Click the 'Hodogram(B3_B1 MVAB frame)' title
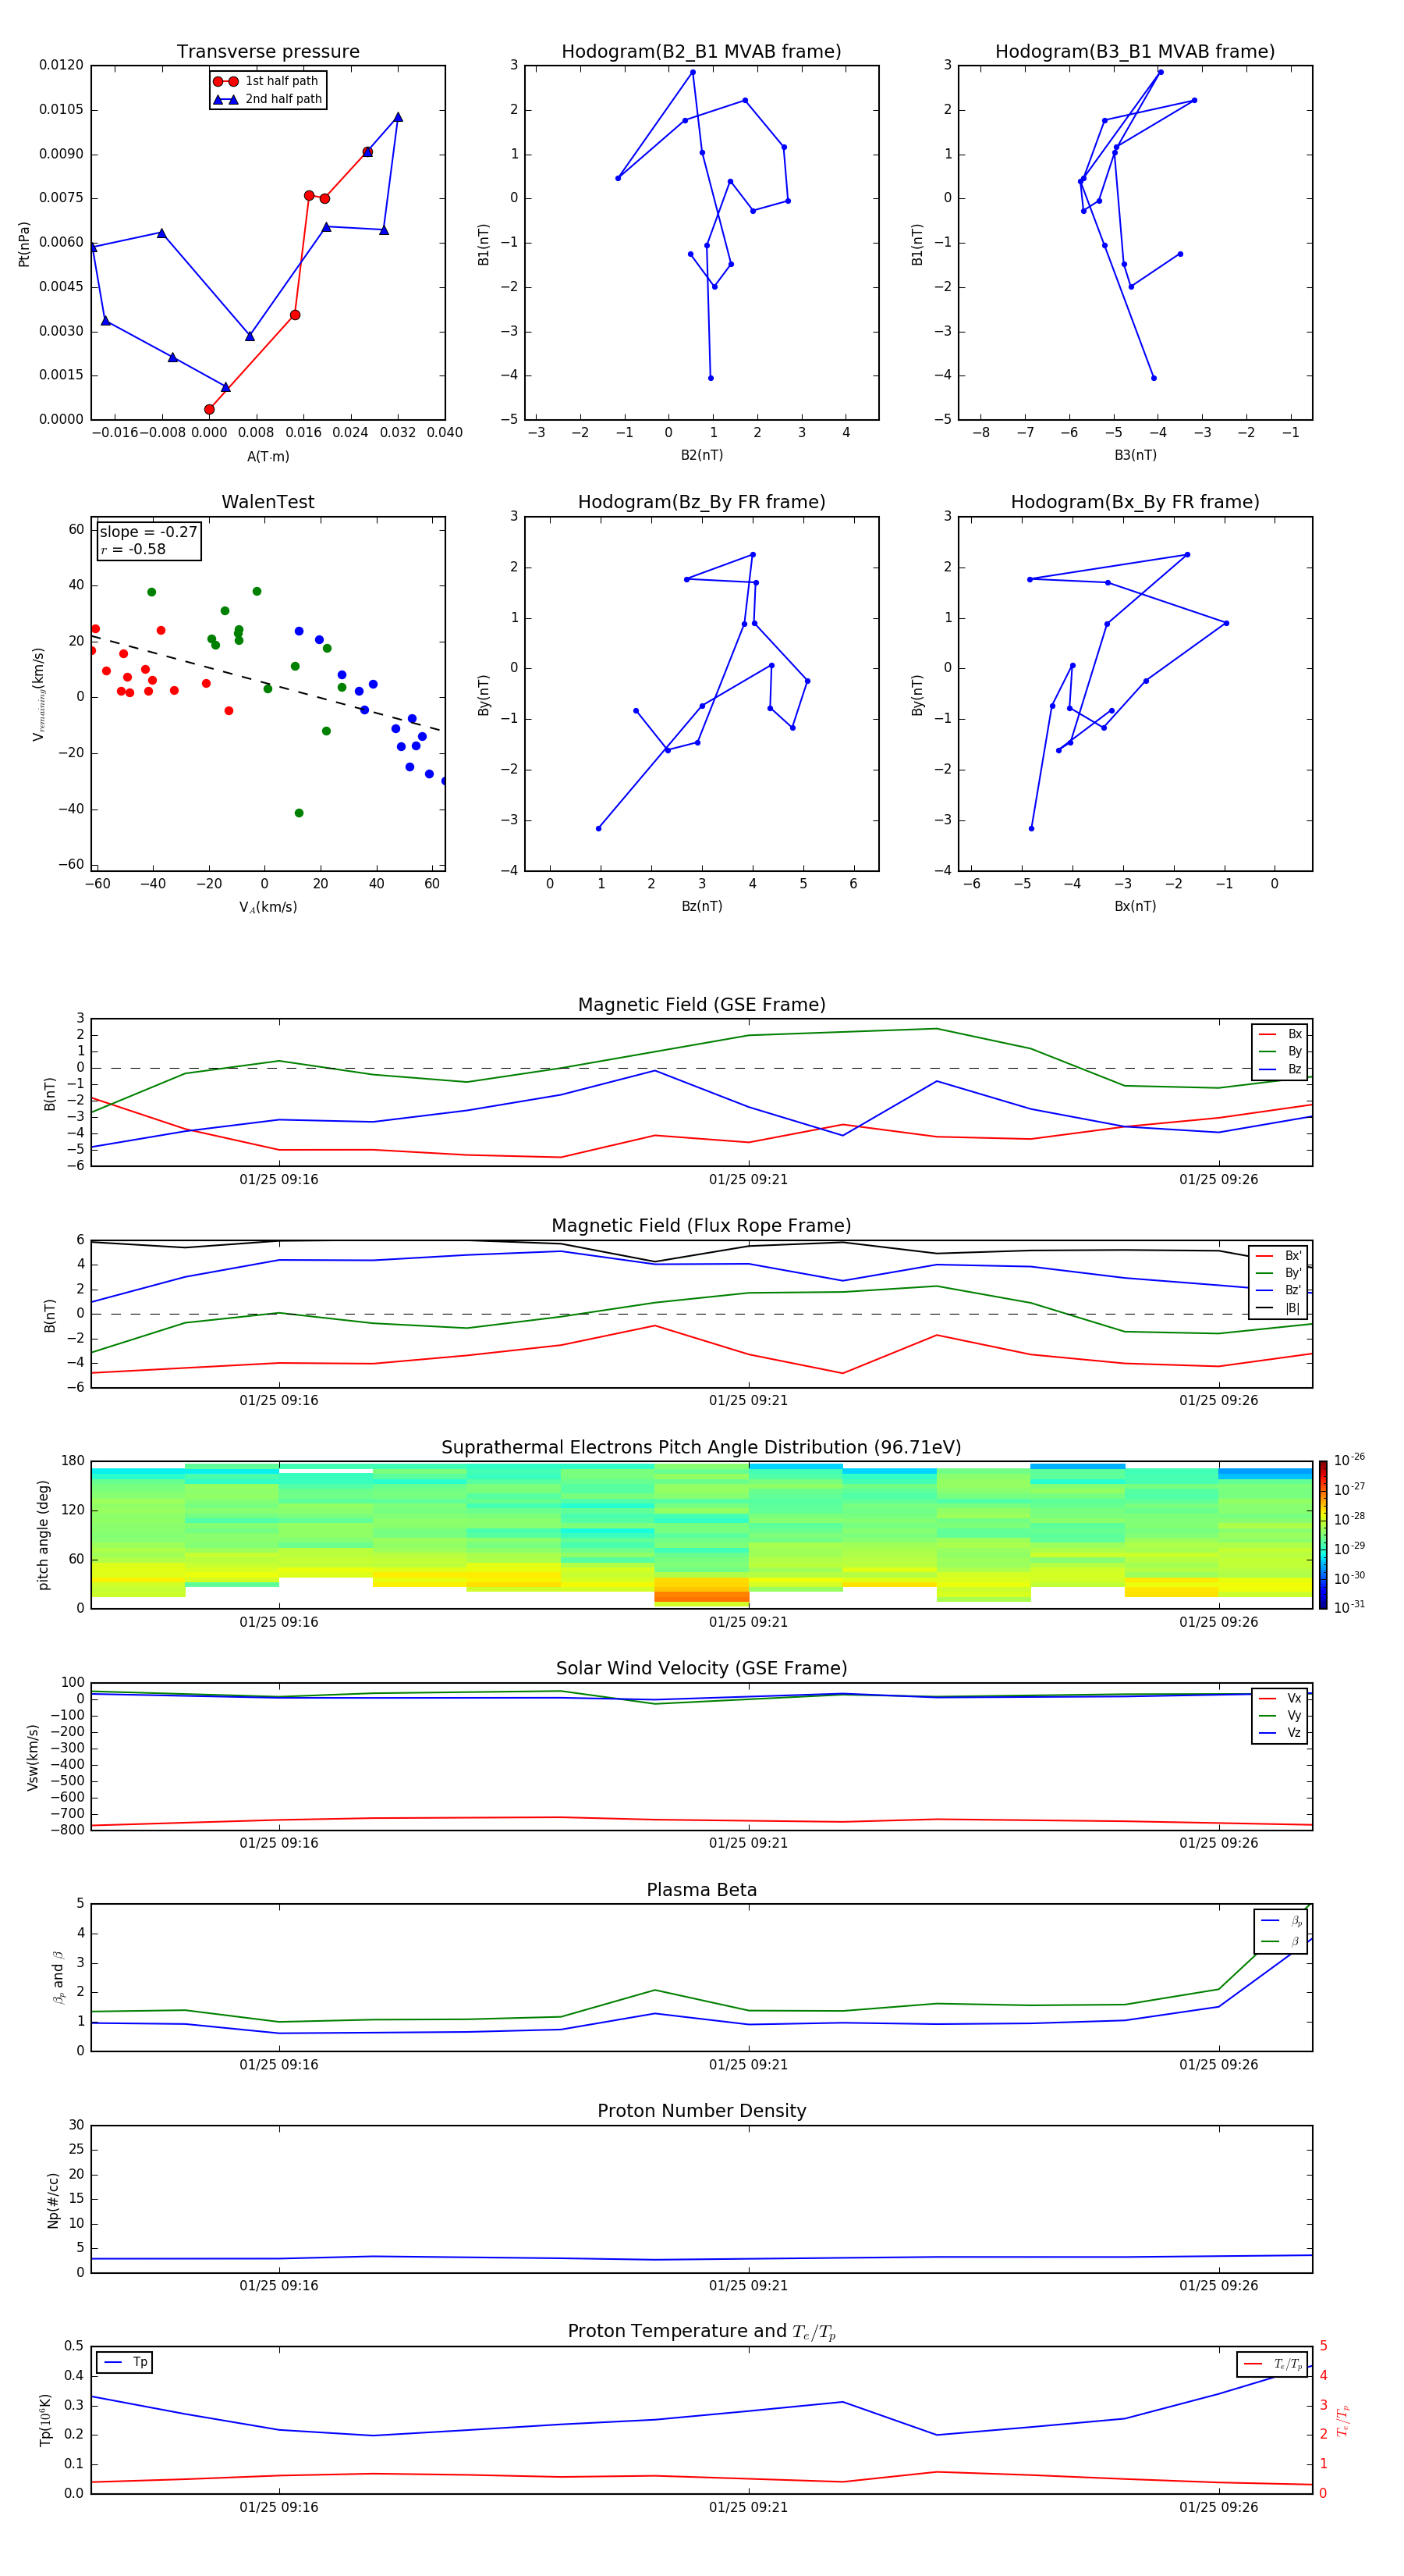Viewport: 1404px width, 2576px height. (1135, 52)
